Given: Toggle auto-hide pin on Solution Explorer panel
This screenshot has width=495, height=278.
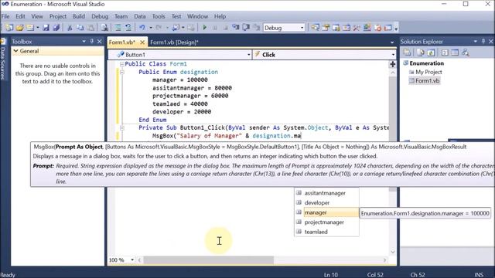Looking at the screenshot, I should (x=483, y=41).
